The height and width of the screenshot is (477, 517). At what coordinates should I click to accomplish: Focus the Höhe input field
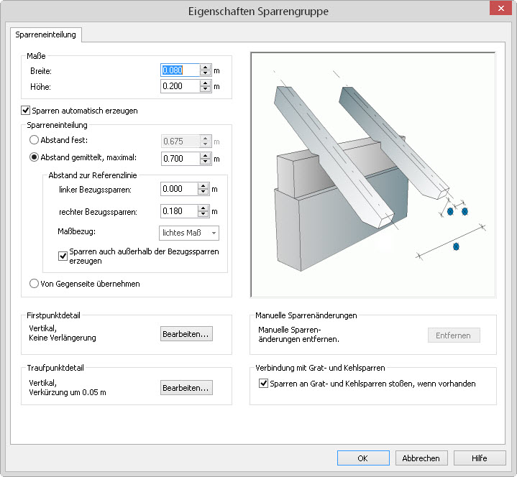coord(180,86)
